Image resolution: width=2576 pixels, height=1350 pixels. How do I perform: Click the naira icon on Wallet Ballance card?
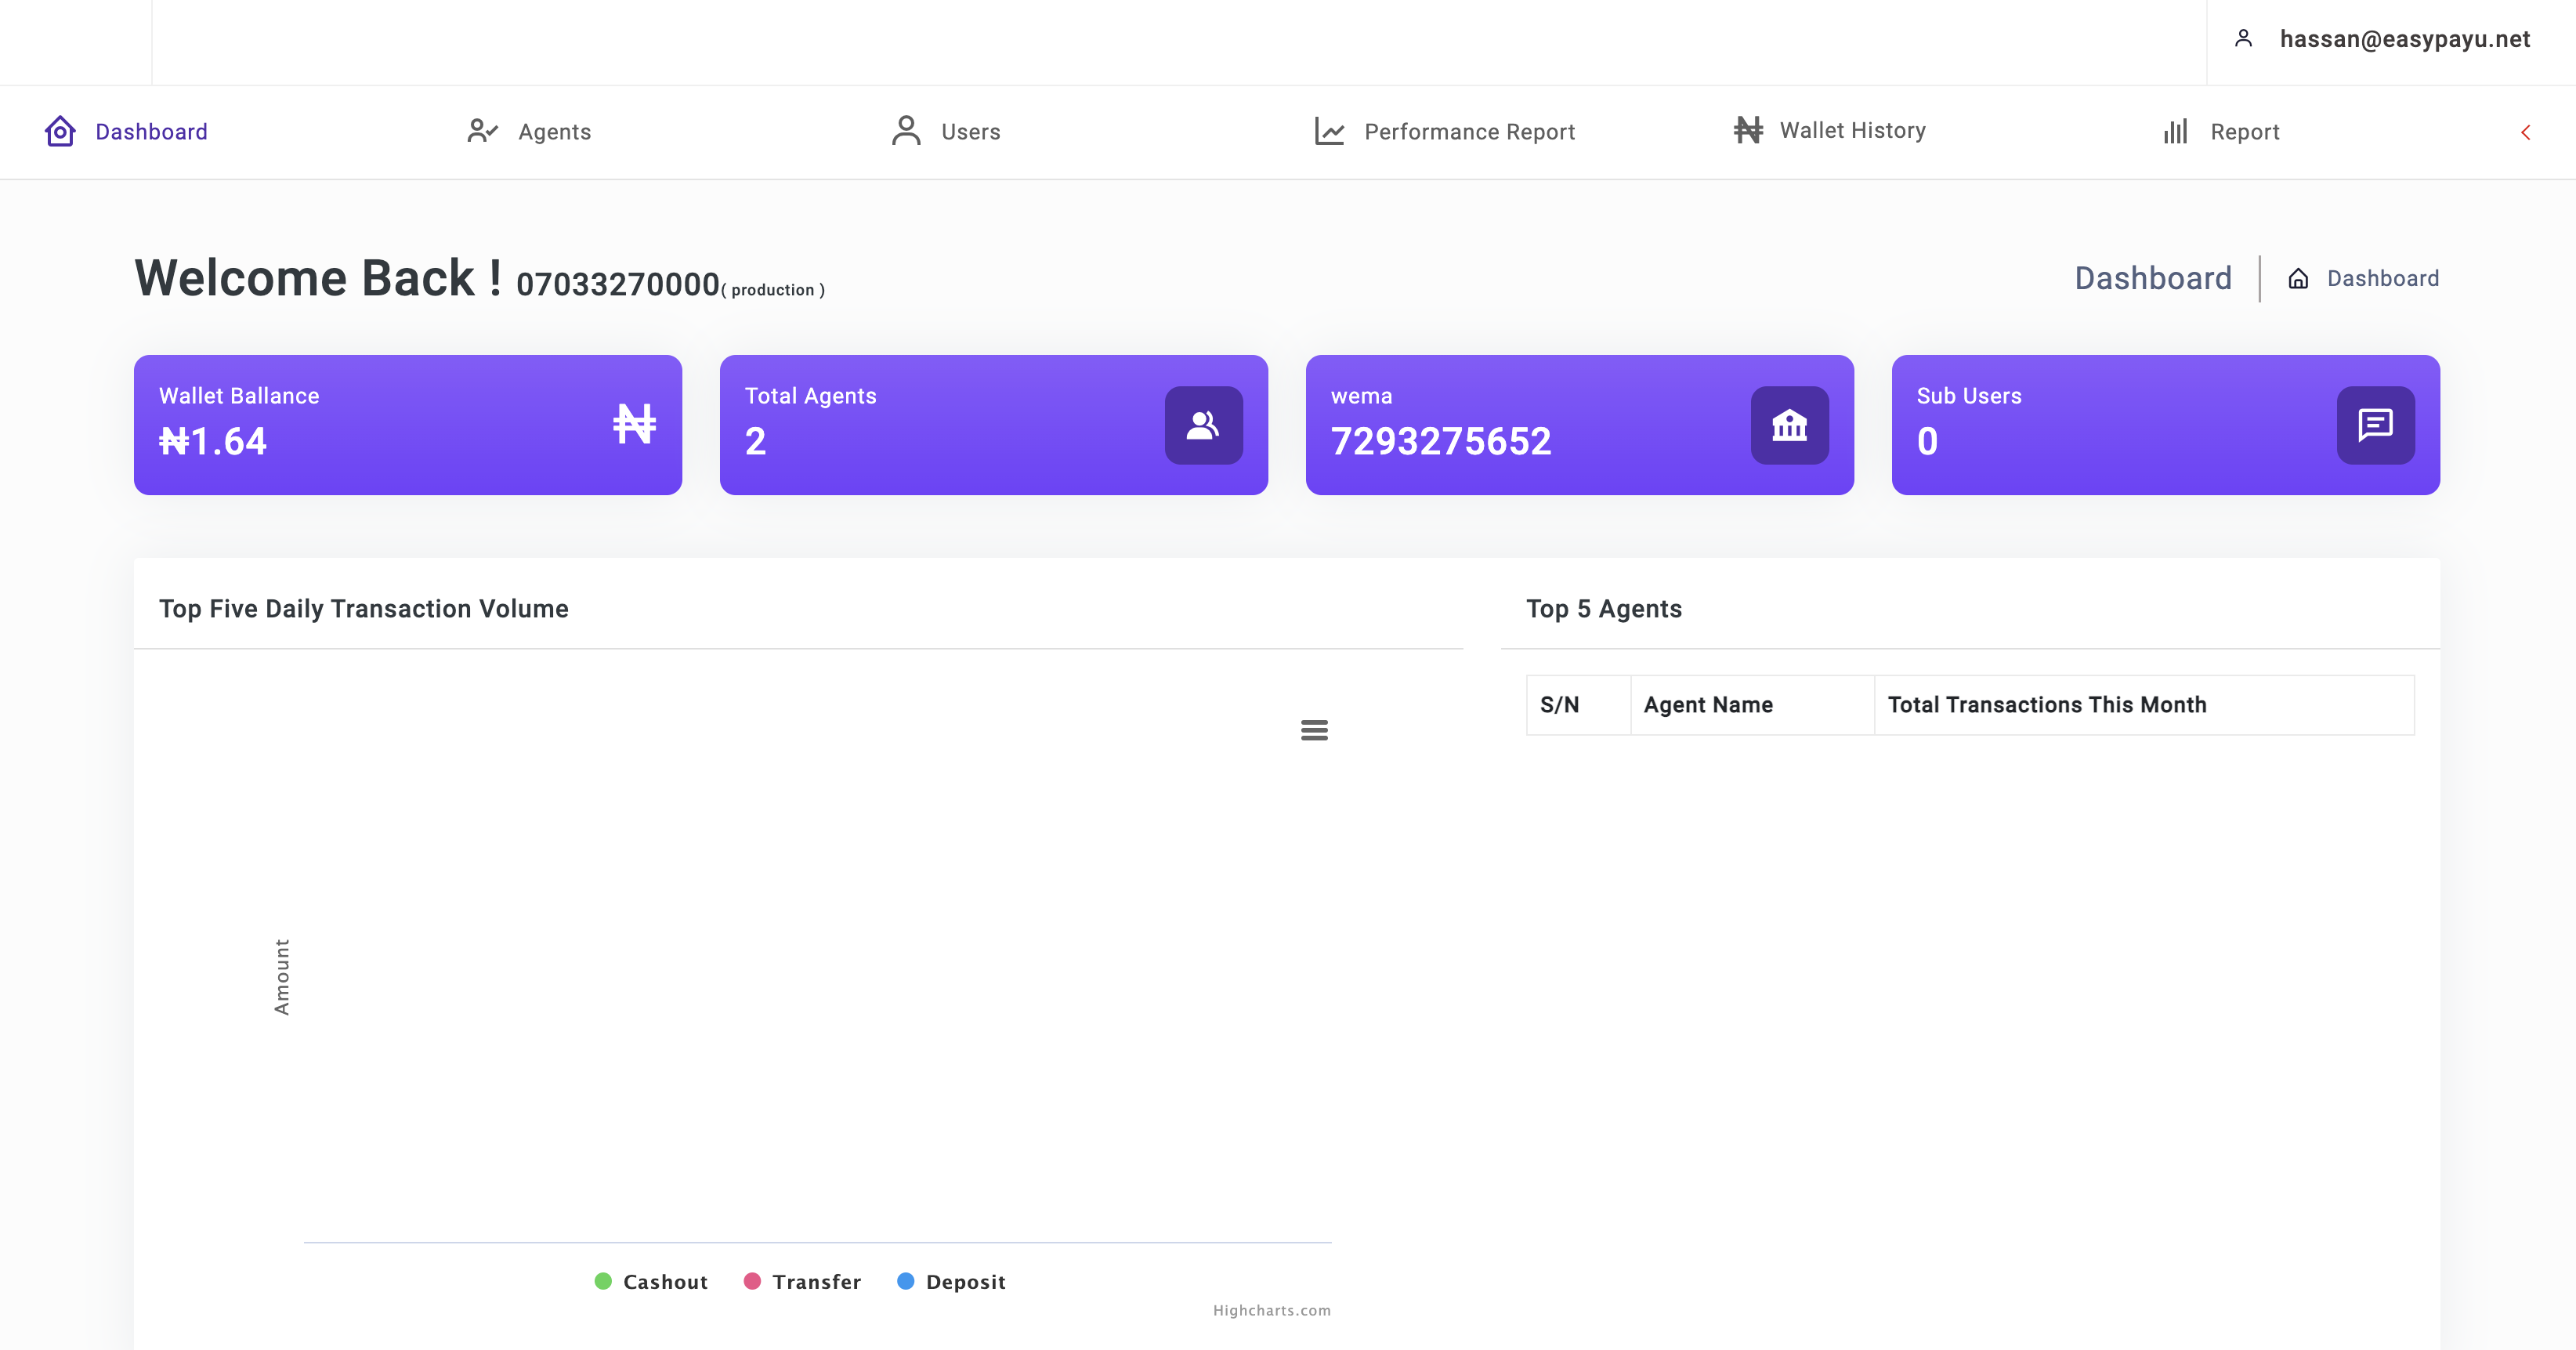coord(634,424)
